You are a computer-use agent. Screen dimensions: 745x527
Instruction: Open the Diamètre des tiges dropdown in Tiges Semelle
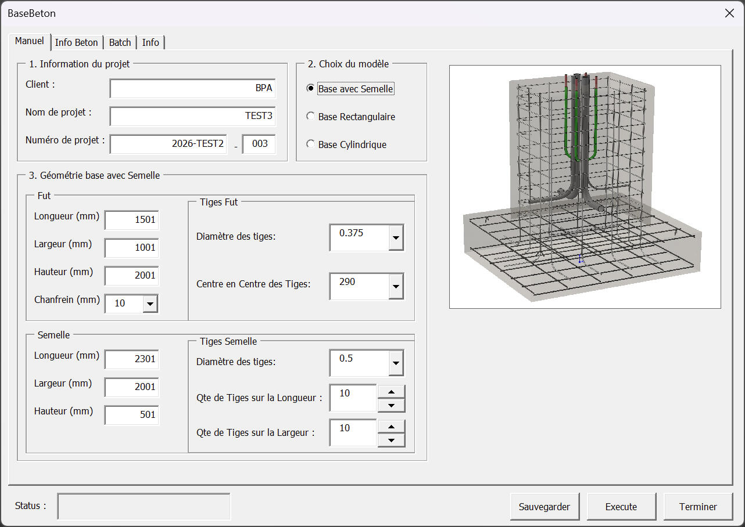point(395,363)
